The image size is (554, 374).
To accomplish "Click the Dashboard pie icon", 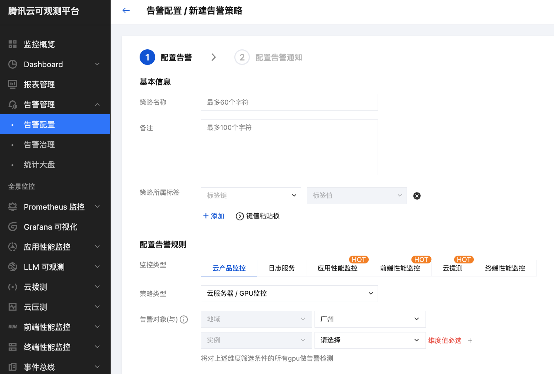I will [x=13, y=65].
